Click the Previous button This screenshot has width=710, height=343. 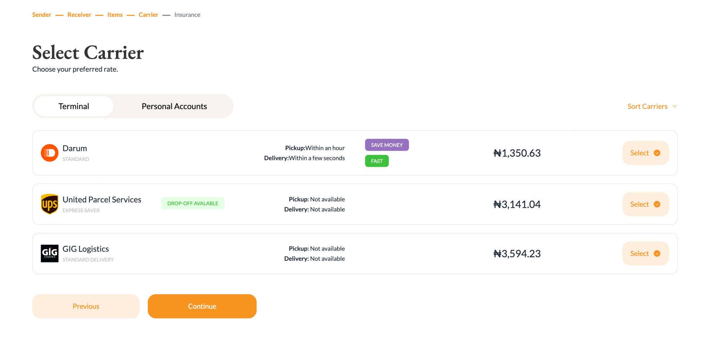pos(86,306)
